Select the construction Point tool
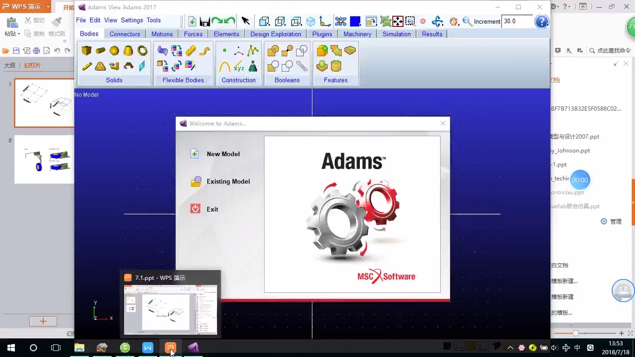The height and width of the screenshot is (357, 635). pos(225,51)
